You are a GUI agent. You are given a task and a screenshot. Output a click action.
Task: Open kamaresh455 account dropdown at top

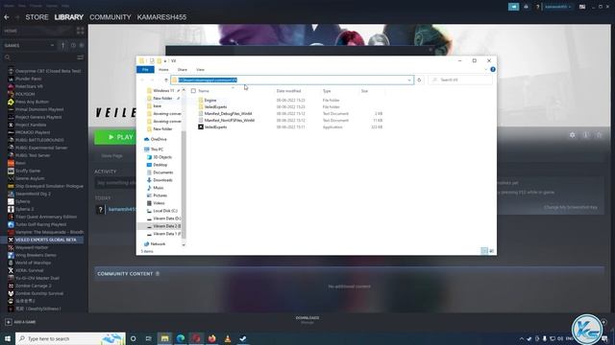[x=557, y=7]
